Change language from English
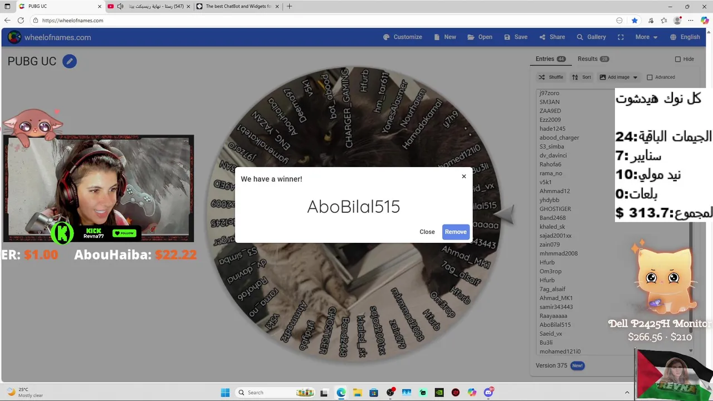The image size is (713, 401). coord(685,37)
